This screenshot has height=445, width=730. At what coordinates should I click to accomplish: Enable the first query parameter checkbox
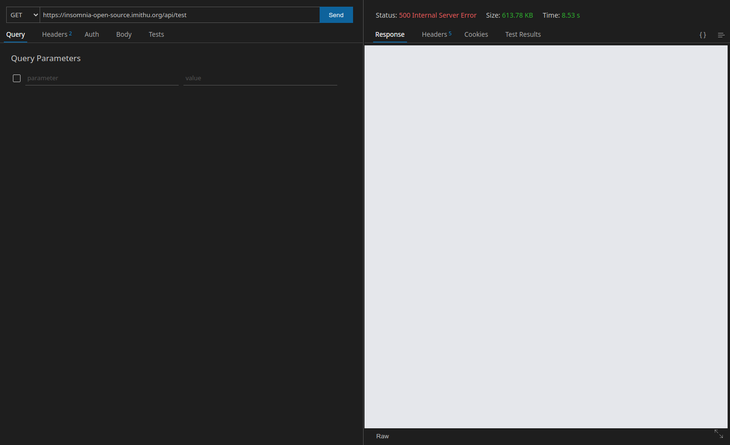tap(17, 78)
